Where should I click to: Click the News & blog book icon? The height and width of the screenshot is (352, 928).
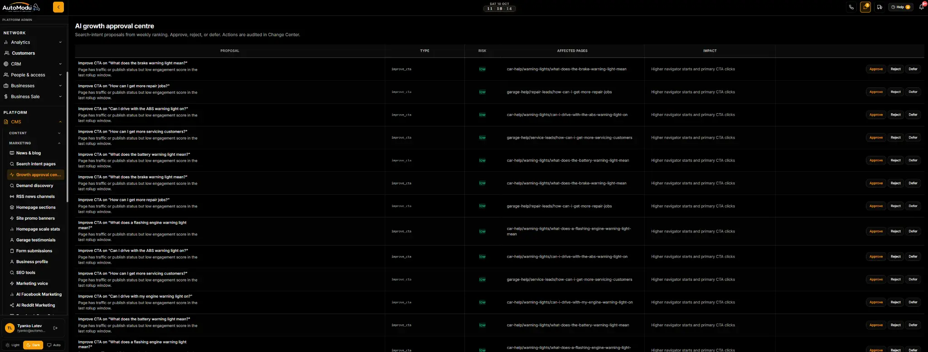[x=12, y=153]
